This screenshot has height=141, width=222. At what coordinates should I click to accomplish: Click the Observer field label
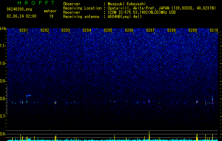(x=72, y=4)
